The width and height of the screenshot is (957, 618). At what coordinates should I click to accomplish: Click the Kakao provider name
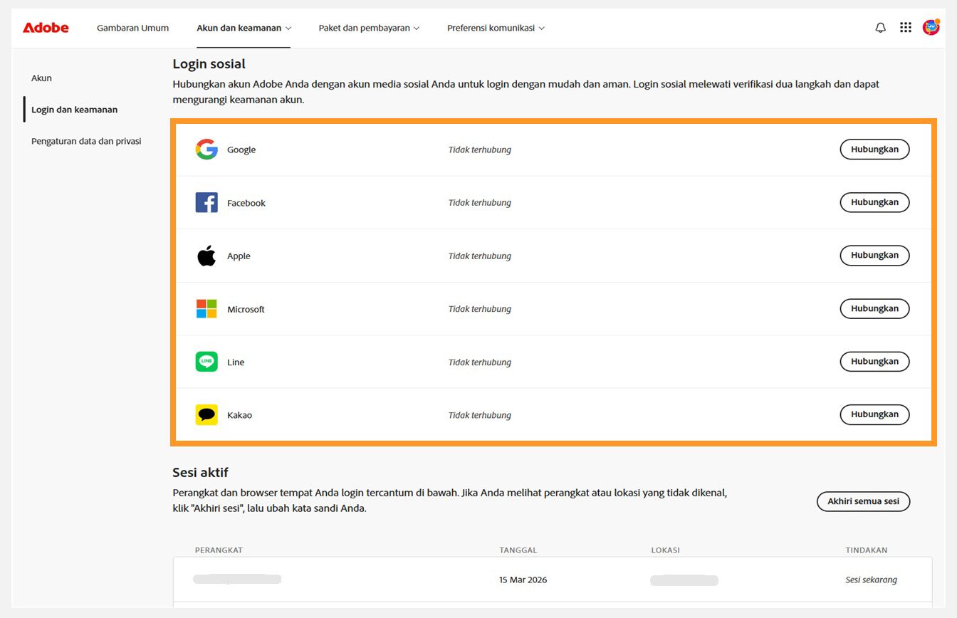tap(239, 415)
